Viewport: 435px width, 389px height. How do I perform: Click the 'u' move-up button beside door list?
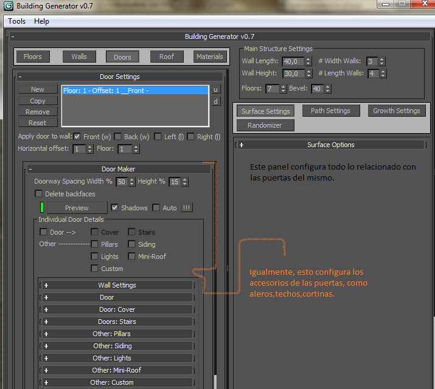click(x=215, y=89)
